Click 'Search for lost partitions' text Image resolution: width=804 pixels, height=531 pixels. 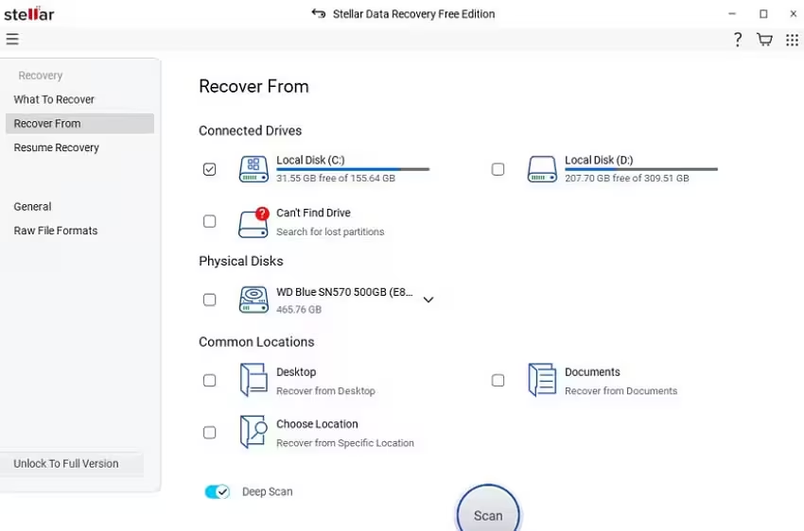tap(330, 231)
